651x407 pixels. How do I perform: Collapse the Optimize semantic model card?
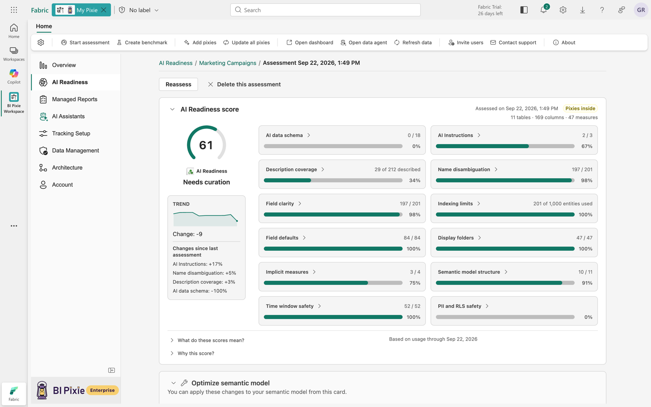click(x=173, y=383)
